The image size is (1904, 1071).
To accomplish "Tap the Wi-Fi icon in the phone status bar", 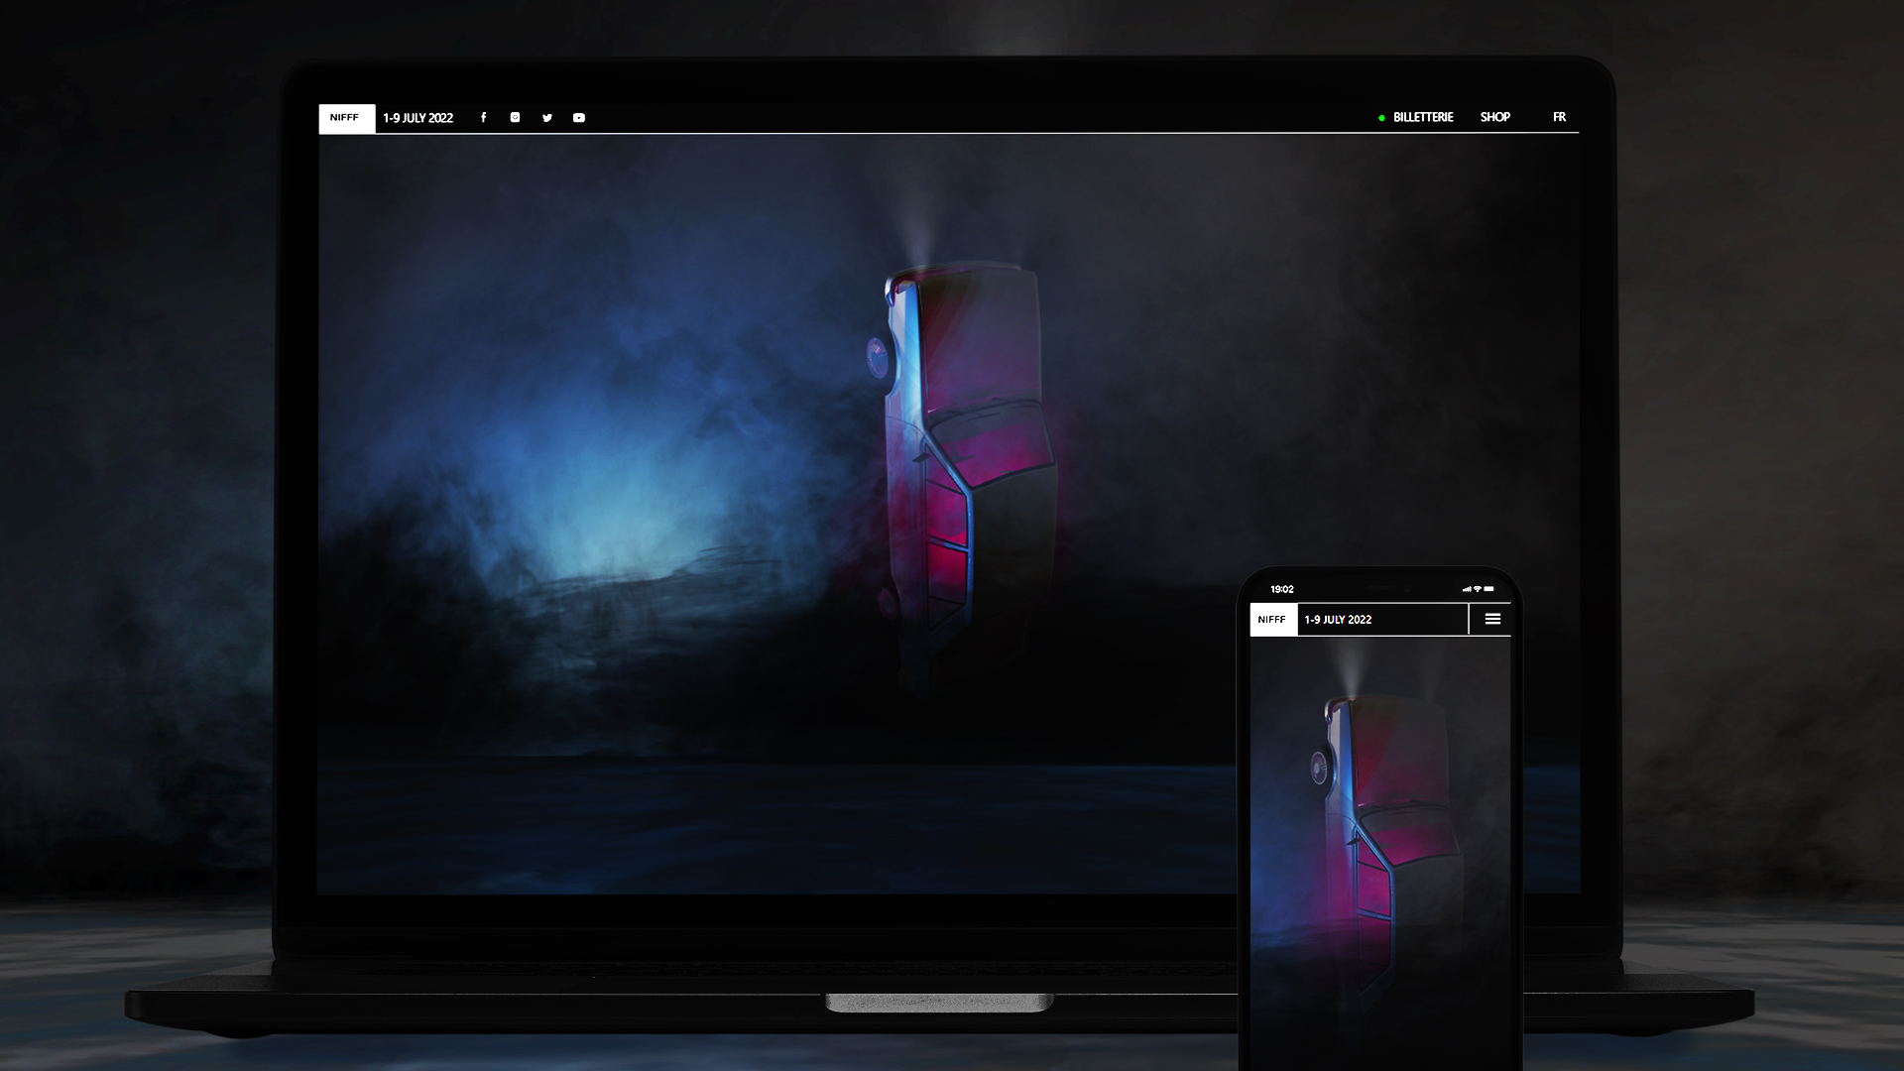I will 1478,589.
